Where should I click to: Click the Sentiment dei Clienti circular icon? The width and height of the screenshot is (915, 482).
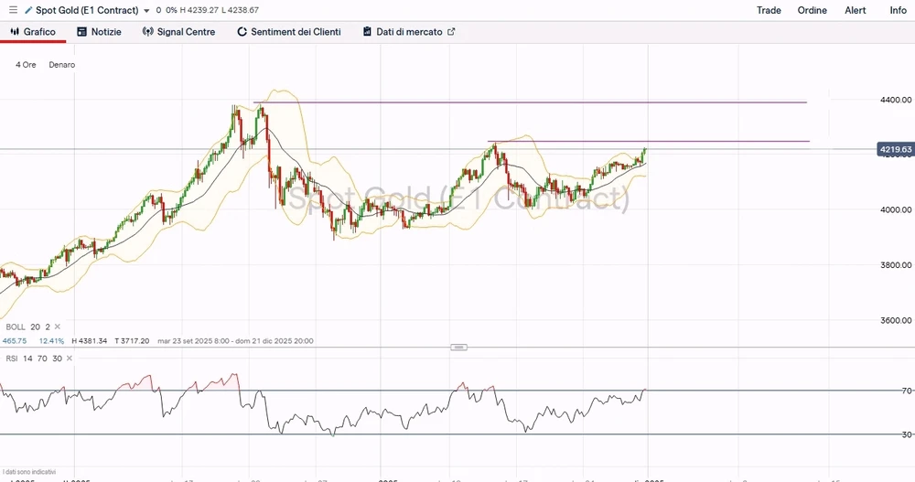coord(242,32)
